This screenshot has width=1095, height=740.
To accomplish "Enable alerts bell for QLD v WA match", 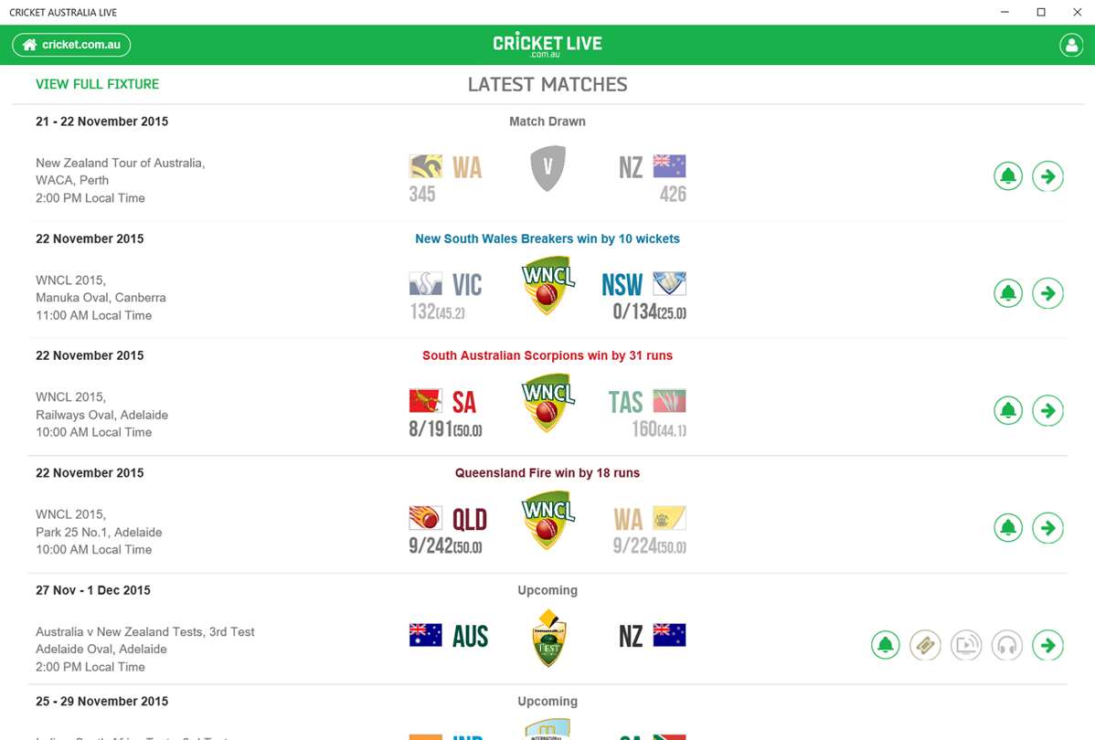I will [x=1008, y=528].
